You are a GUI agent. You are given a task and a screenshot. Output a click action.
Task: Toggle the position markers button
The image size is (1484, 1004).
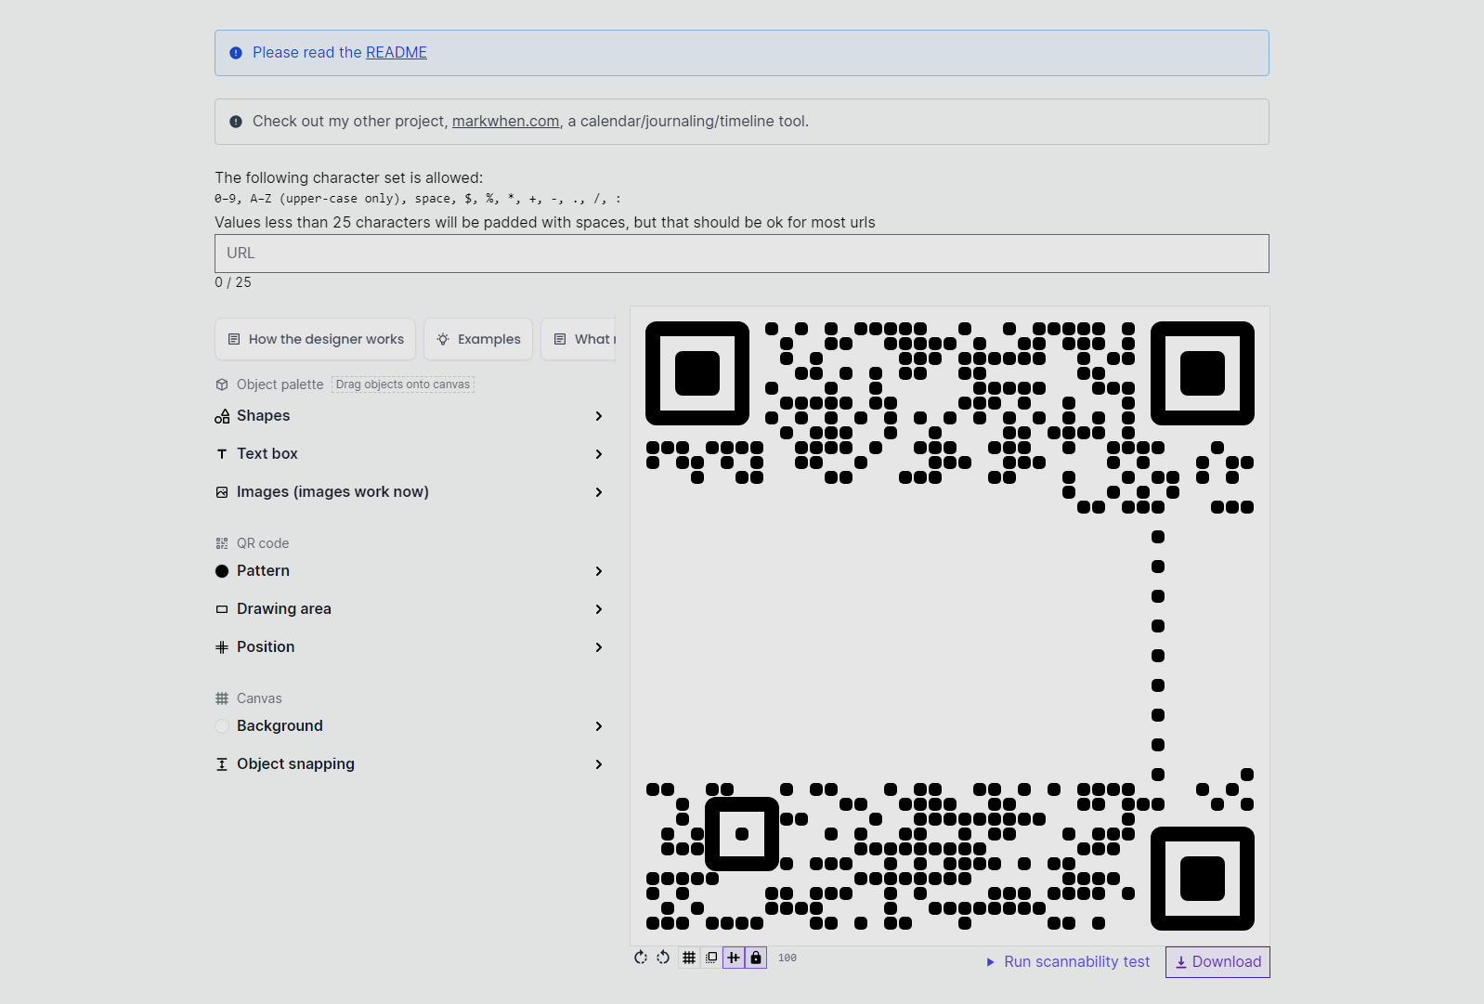point(734,958)
